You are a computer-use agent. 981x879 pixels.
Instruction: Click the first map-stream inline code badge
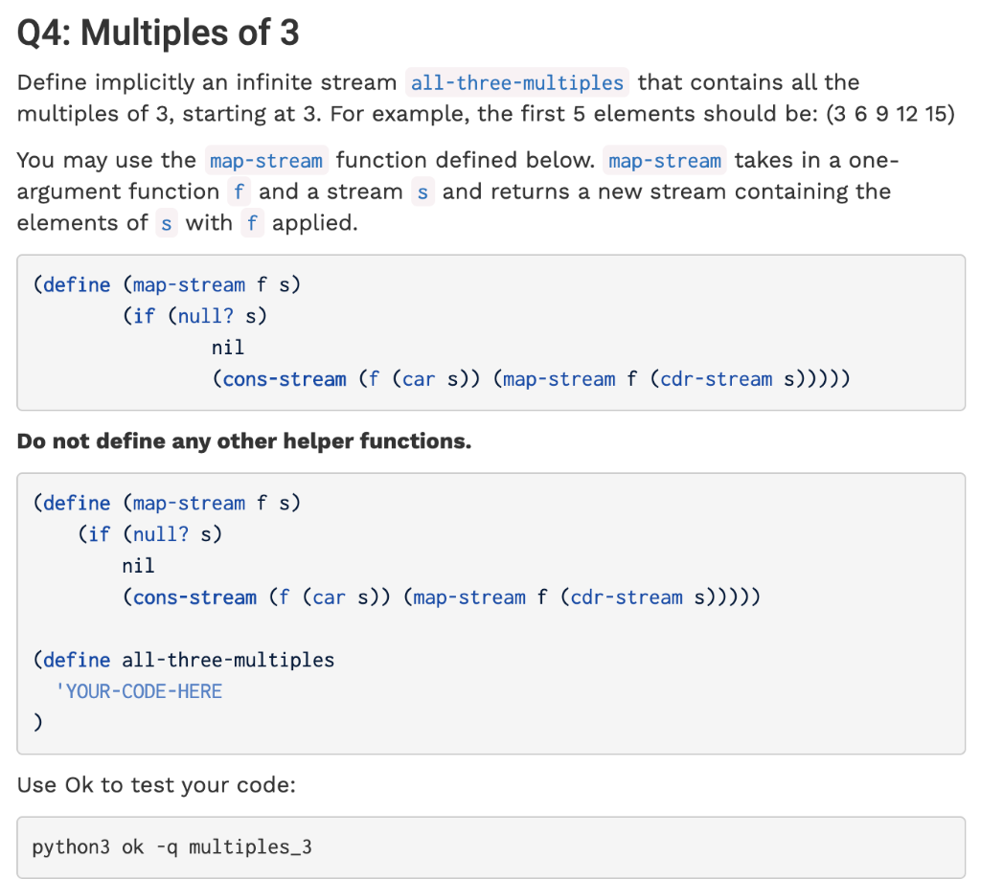(x=266, y=160)
